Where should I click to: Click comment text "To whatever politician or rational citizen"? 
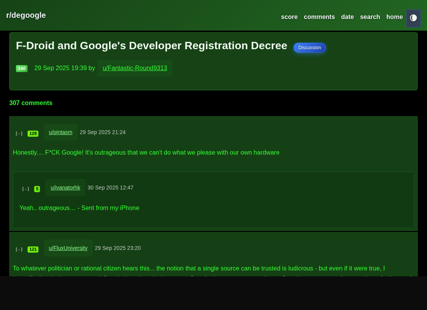pyautogui.click(x=67, y=268)
